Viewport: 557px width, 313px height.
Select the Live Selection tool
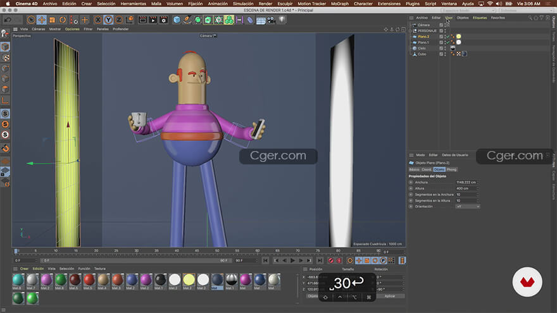click(31, 20)
